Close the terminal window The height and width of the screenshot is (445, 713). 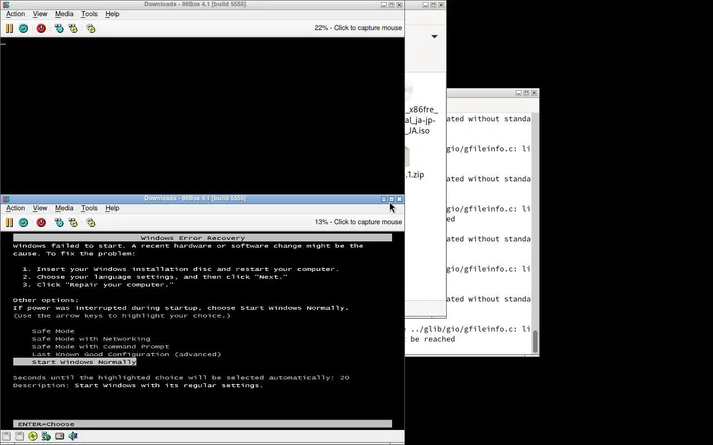pos(534,93)
